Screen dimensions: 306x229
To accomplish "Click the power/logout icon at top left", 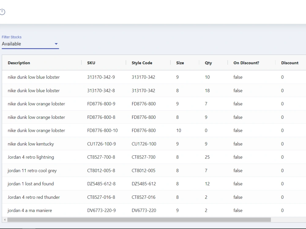I will point(2,12).
